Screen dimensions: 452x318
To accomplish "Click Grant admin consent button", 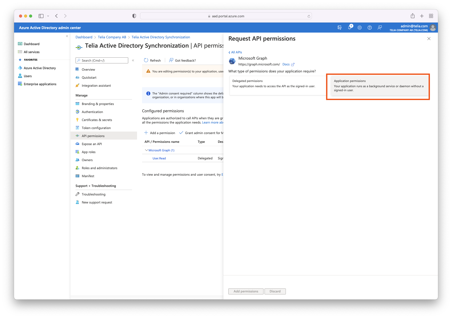I will (x=201, y=133).
